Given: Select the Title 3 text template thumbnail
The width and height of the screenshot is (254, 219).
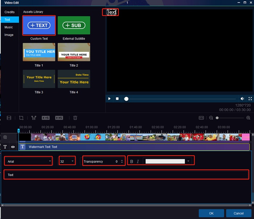Looking at the screenshot, I should point(39,79).
